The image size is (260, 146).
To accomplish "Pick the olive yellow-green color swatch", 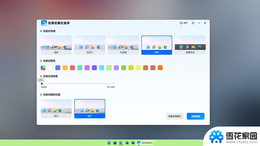I will [x=131, y=68].
